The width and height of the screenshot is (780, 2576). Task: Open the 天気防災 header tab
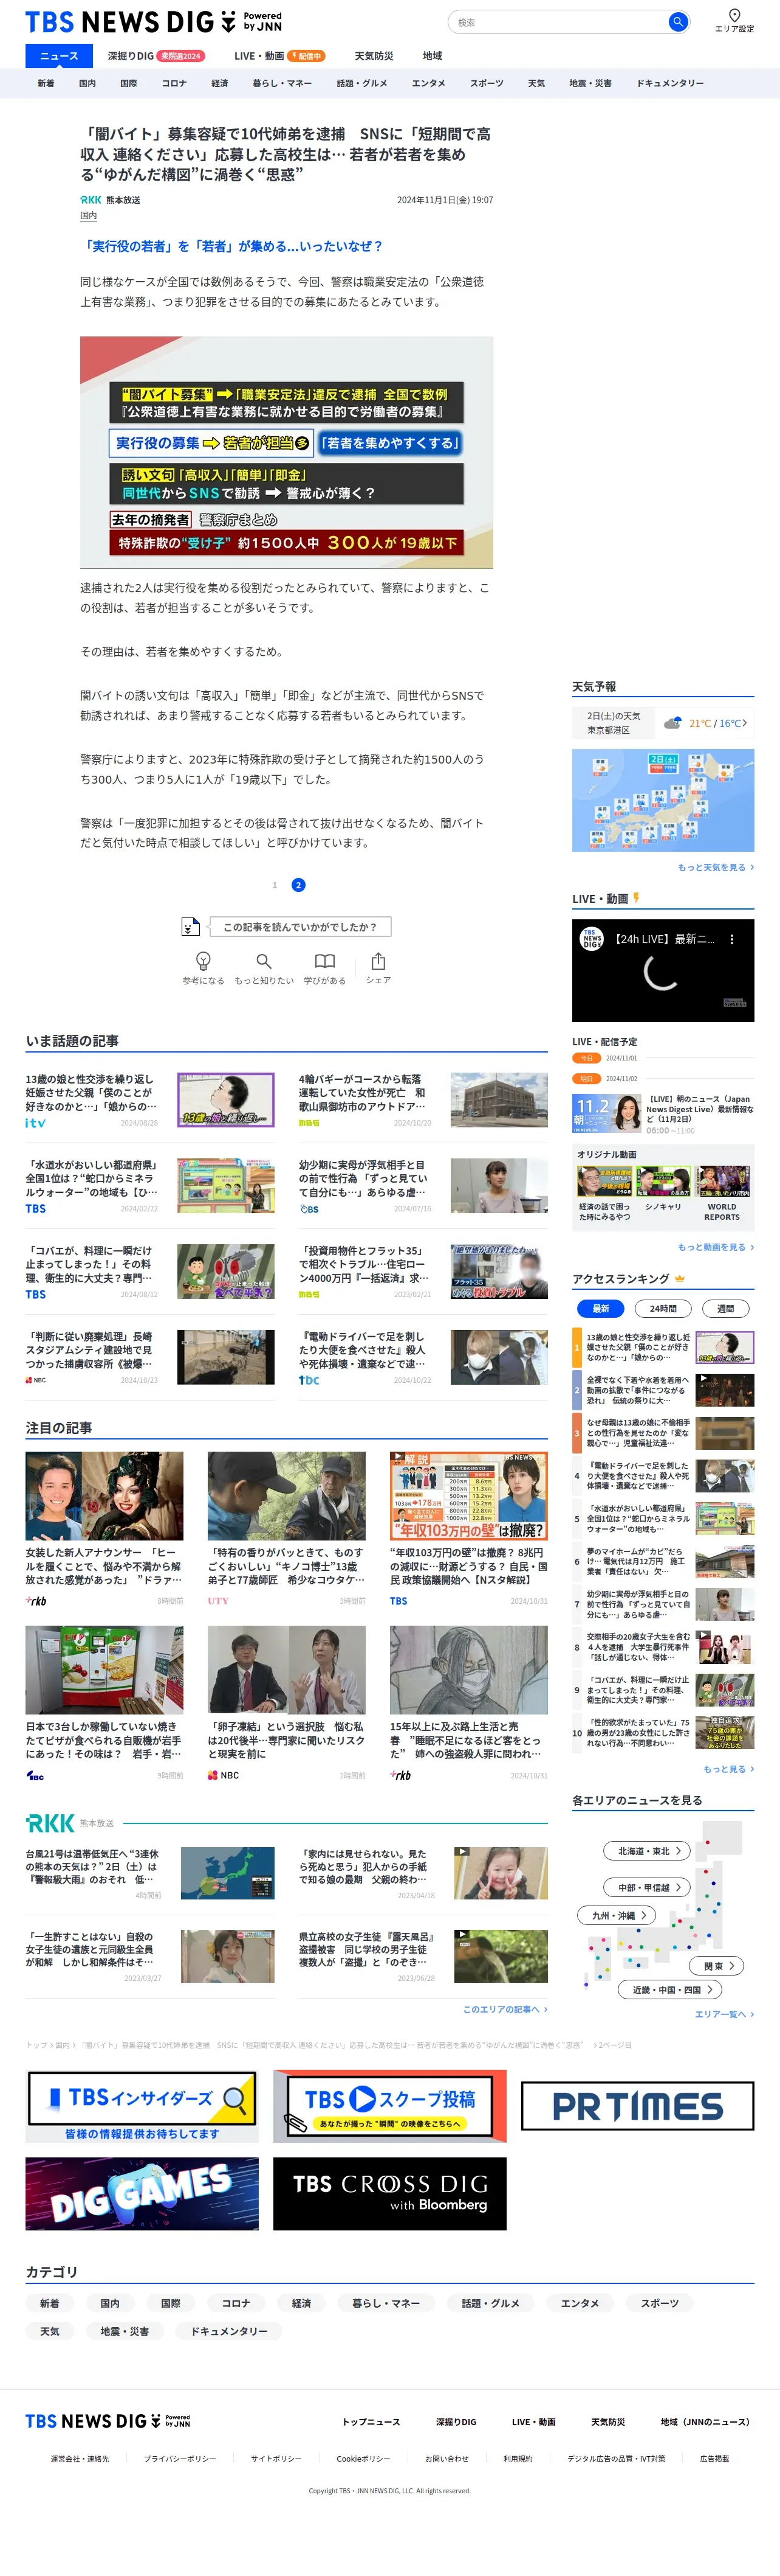point(374,56)
